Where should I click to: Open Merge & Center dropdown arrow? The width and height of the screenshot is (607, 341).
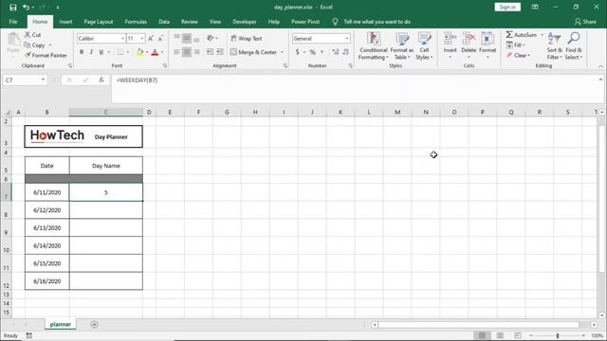tap(282, 52)
